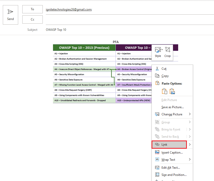Choose Copy from the context menu

(172, 76)
